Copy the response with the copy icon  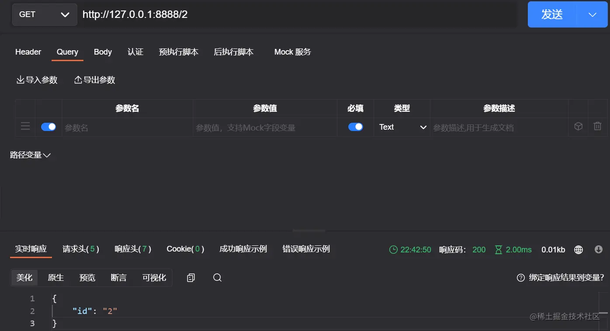tap(191, 278)
